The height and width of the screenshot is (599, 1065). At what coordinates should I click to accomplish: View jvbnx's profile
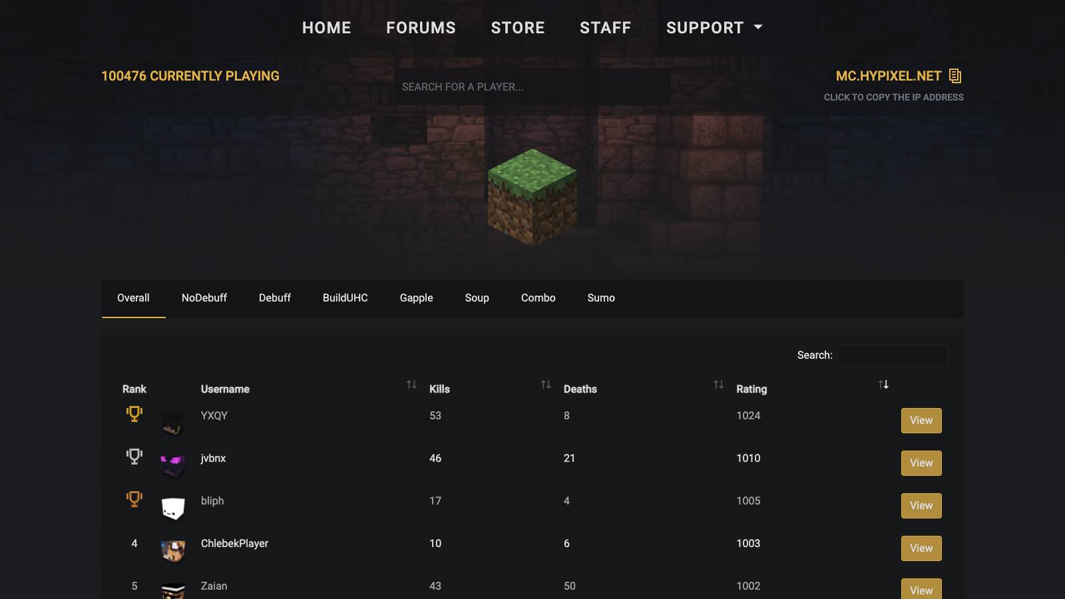(x=921, y=463)
